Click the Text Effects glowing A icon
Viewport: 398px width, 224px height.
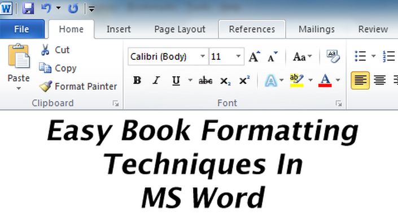[x=271, y=81]
